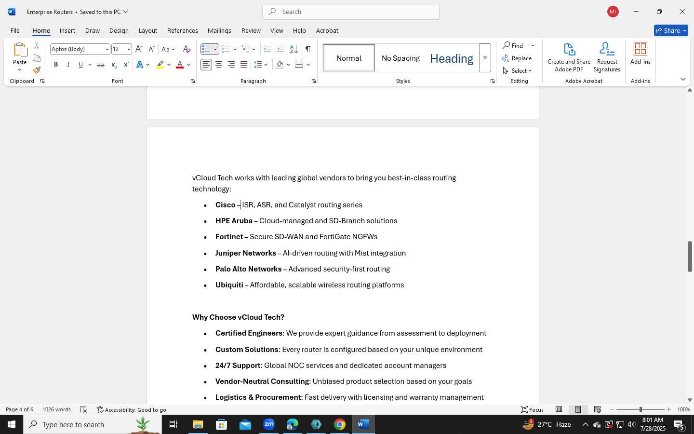Open spelling and grammar check status icon
The height and width of the screenshot is (434, 694).
pos(83,409)
